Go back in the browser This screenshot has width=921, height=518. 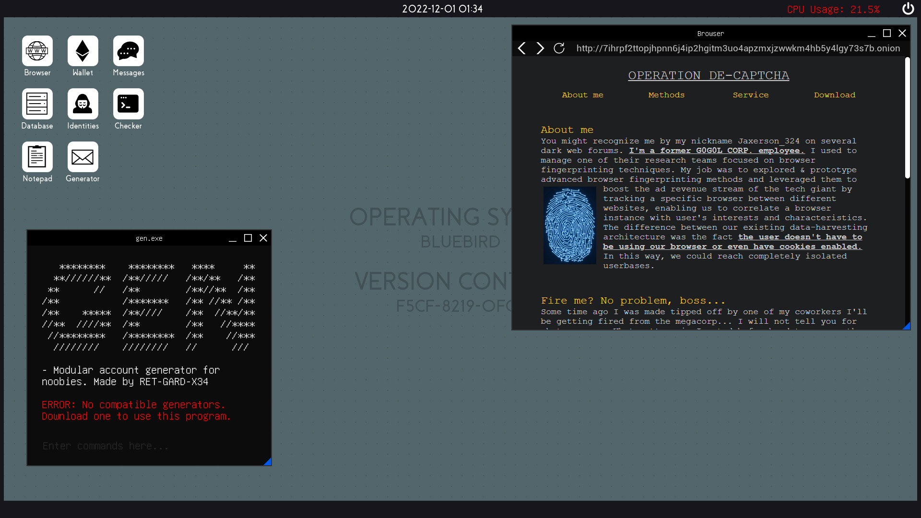coord(522,48)
